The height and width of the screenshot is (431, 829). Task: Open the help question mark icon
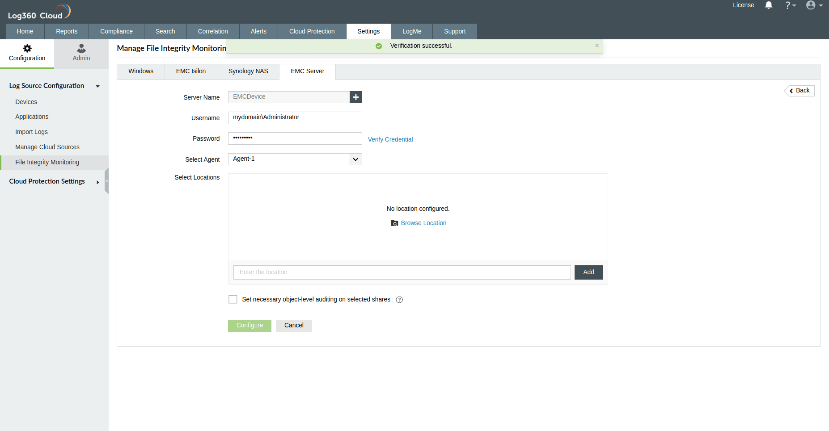click(x=788, y=5)
